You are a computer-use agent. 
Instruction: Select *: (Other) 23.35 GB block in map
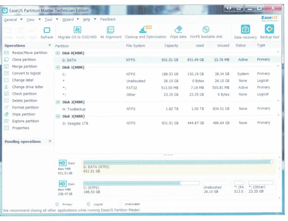[x=261, y=187]
